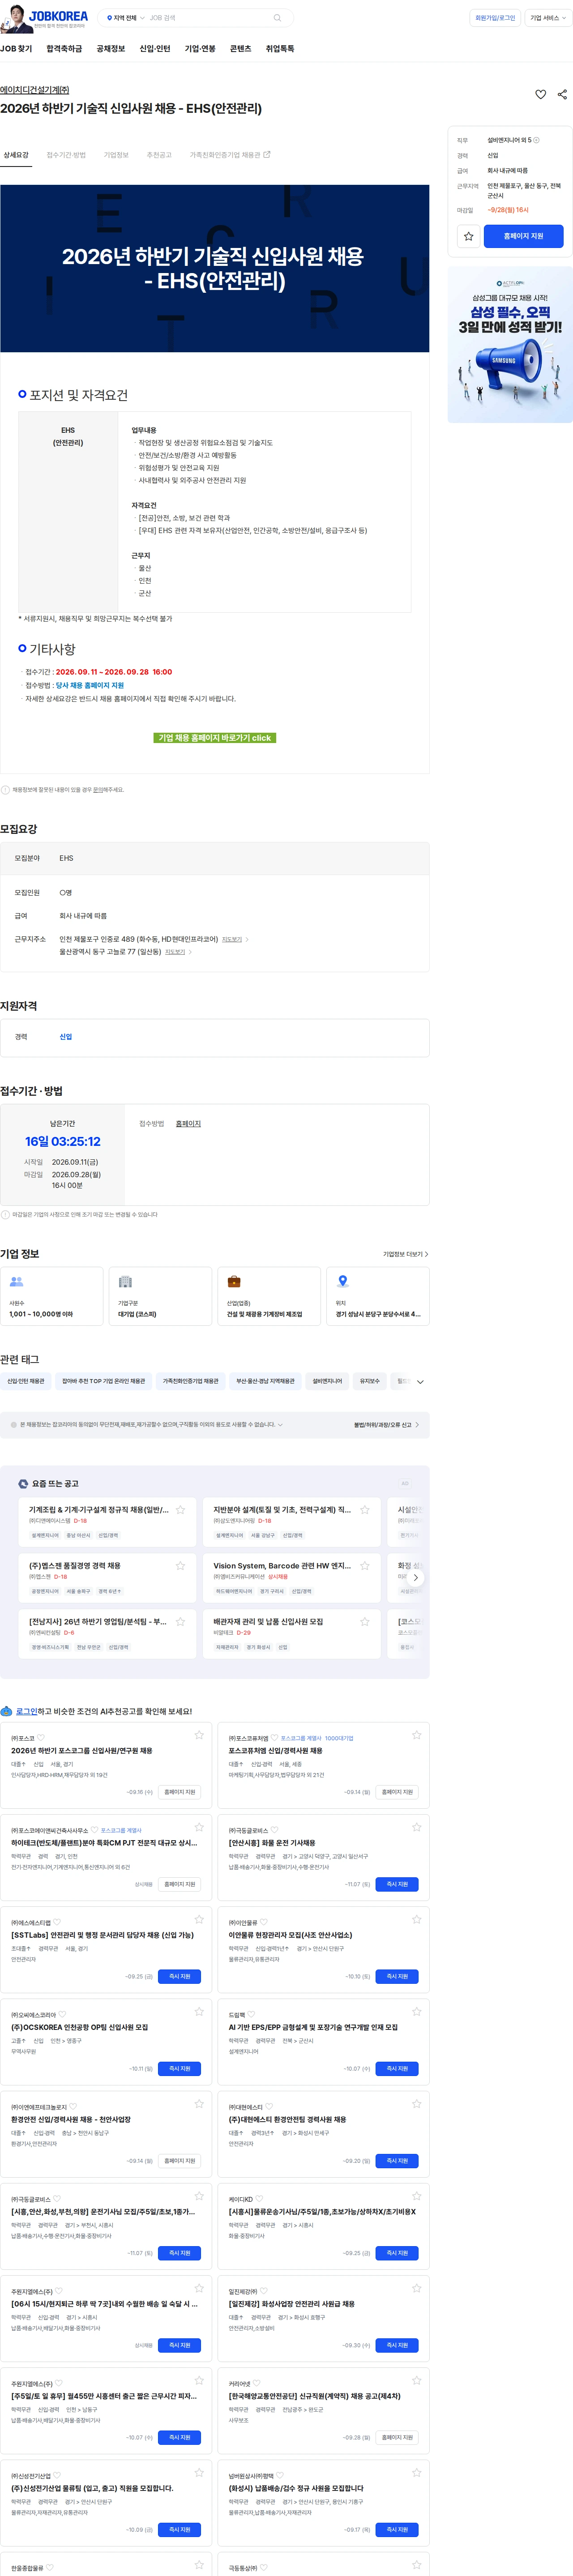Star the Vision System, Barcode posting
Viewport: 573px width, 2576px height.
coord(365,1566)
